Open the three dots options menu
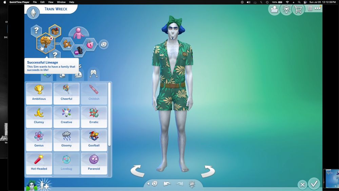Image resolution: width=339 pixels, height=191 pixels. coord(317,8)
